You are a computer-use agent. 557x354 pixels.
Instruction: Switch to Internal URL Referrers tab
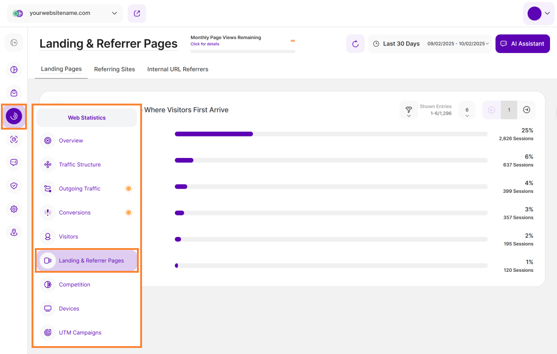[x=178, y=69]
